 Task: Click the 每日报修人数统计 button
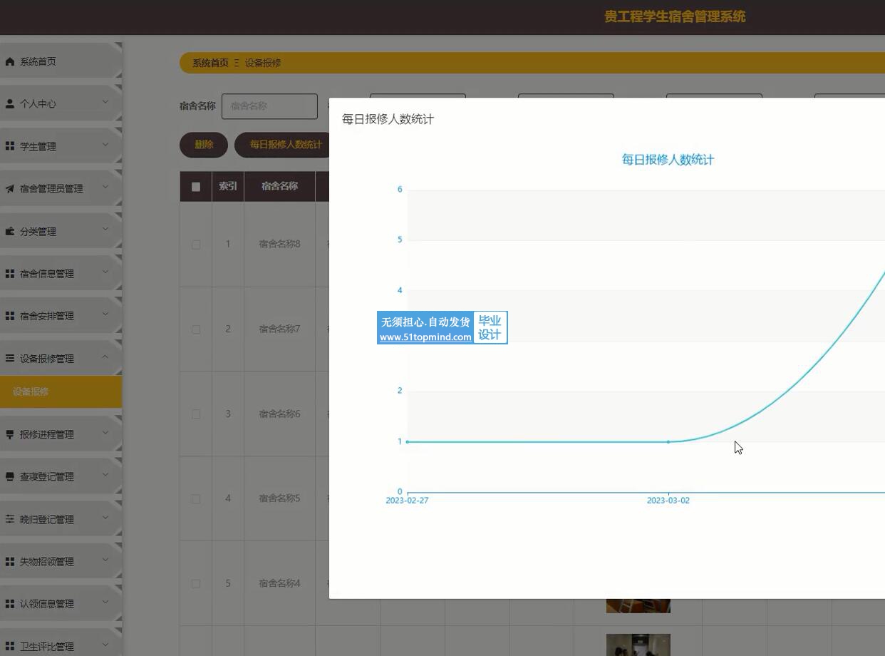(282, 145)
